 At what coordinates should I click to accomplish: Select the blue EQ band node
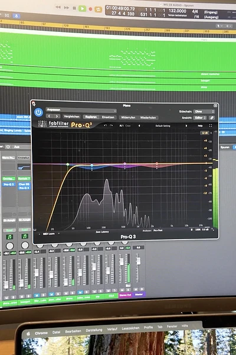92,166
